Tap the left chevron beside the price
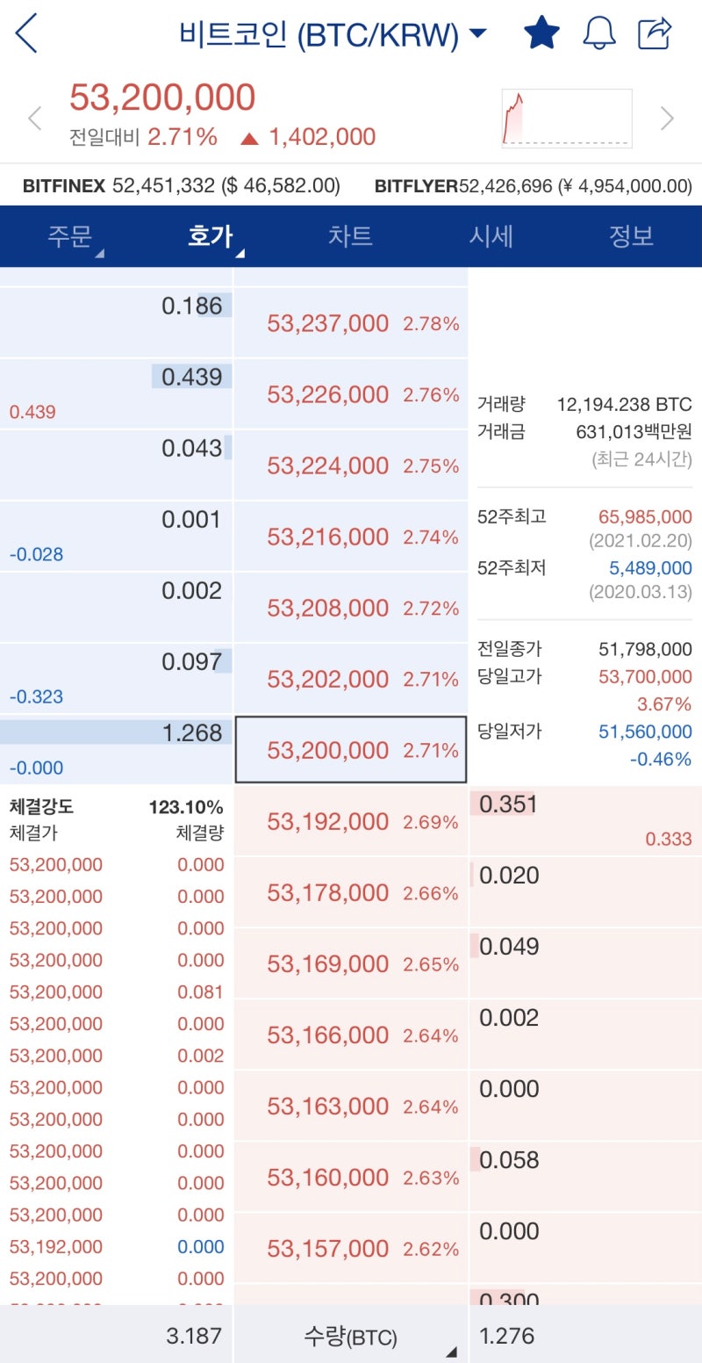The width and height of the screenshot is (702, 1363). coord(33,116)
